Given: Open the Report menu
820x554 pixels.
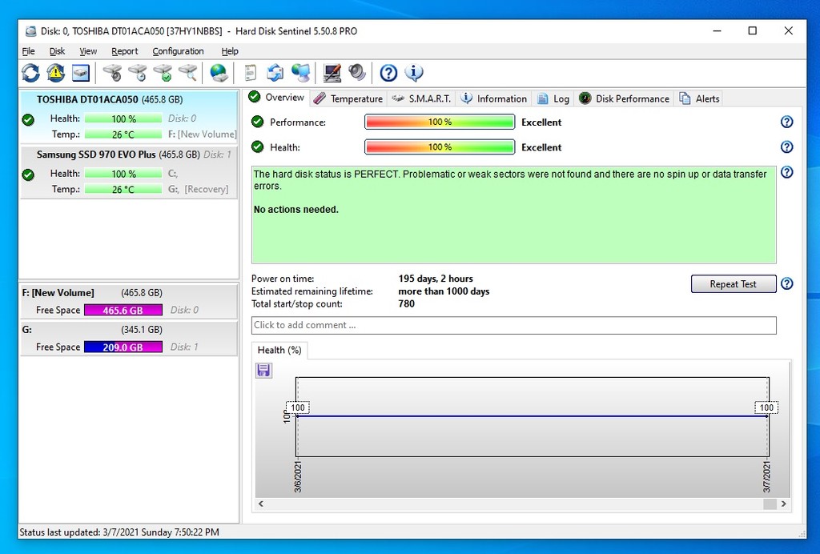Looking at the screenshot, I should point(124,51).
